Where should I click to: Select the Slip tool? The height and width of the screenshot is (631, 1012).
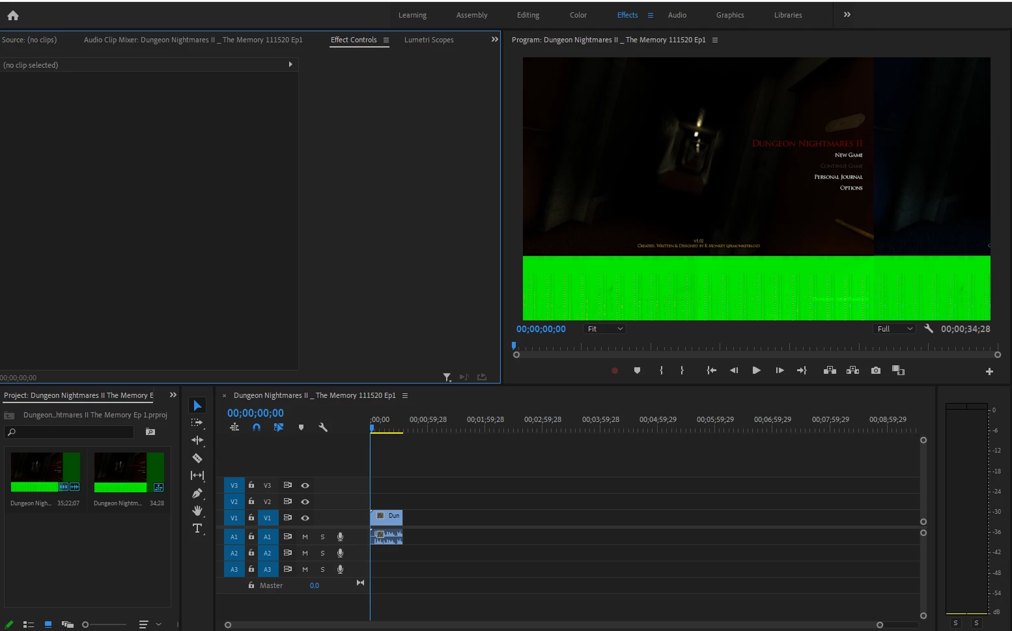tap(197, 475)
